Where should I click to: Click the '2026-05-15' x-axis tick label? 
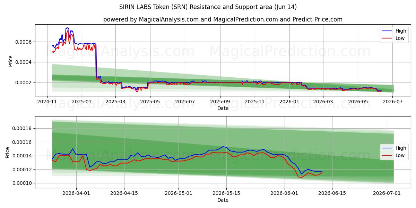click(x=226, y=193)
